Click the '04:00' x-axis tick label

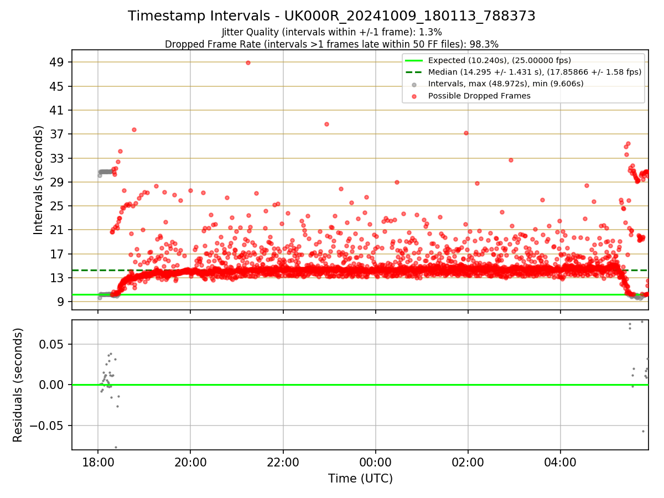[561, 463]
